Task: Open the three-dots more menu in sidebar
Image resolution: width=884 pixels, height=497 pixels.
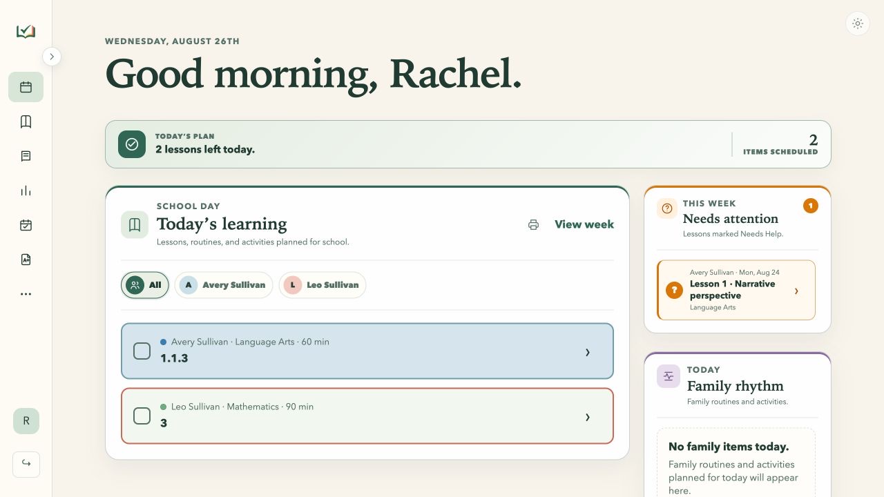Action: tap(26, 294)
